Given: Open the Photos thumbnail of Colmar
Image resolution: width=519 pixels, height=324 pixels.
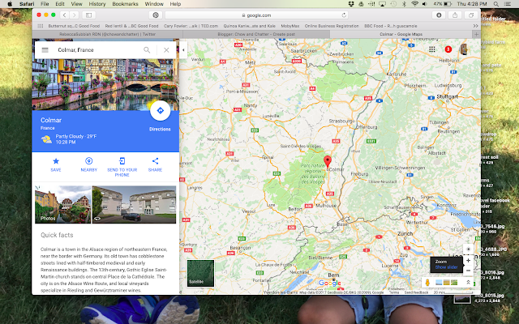Looking at the screenshot, I should (63, 204).
